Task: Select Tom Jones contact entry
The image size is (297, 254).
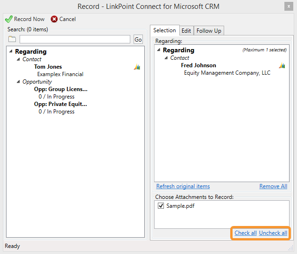Action: tap(48, 67)
